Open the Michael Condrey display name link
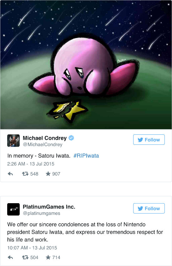Viewport: 172px width, 266px height. coord(45,138)
